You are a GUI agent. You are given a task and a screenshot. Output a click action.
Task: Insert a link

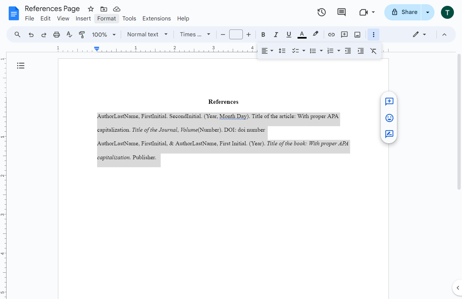click(x=332, y=34)
